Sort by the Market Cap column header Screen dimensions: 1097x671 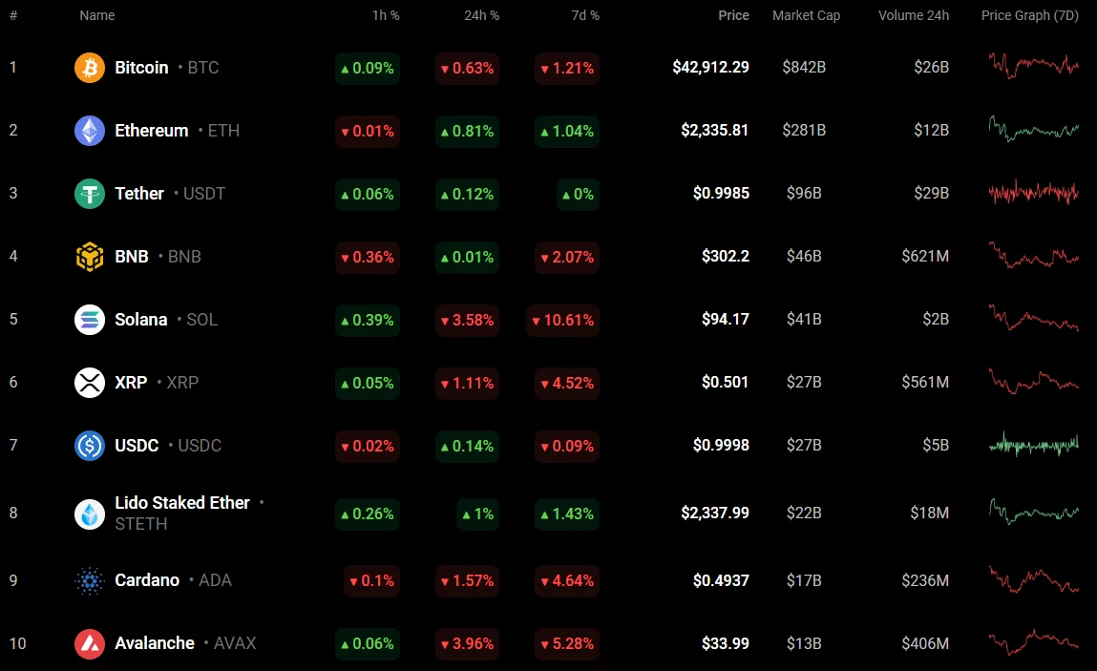coord(806,15)
